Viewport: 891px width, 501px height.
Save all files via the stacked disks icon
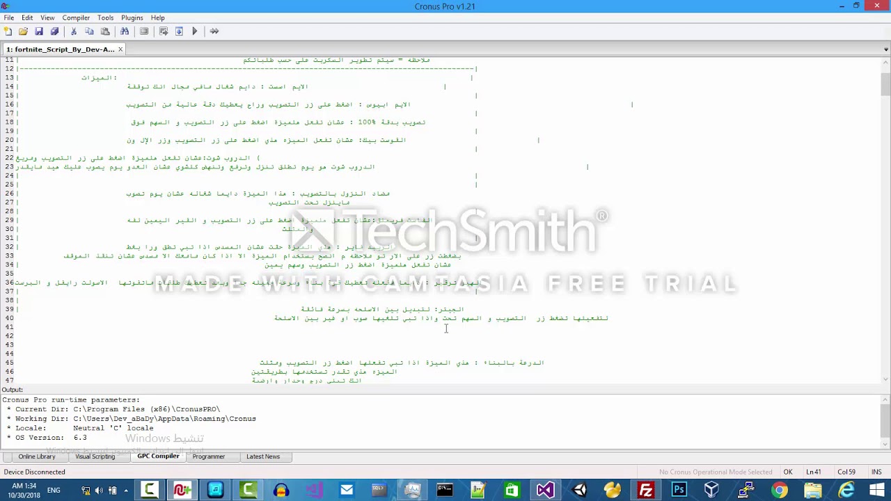54,31
